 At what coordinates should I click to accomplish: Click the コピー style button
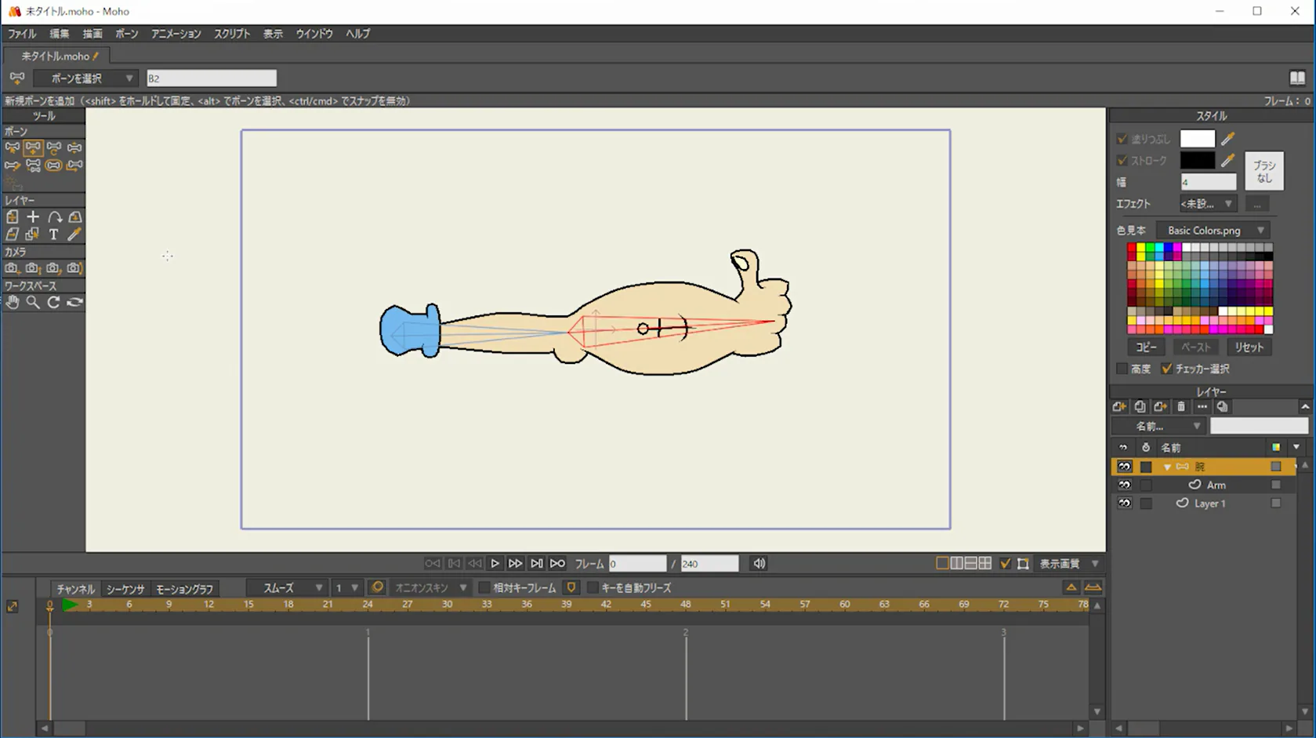[x=1146, y=347]
